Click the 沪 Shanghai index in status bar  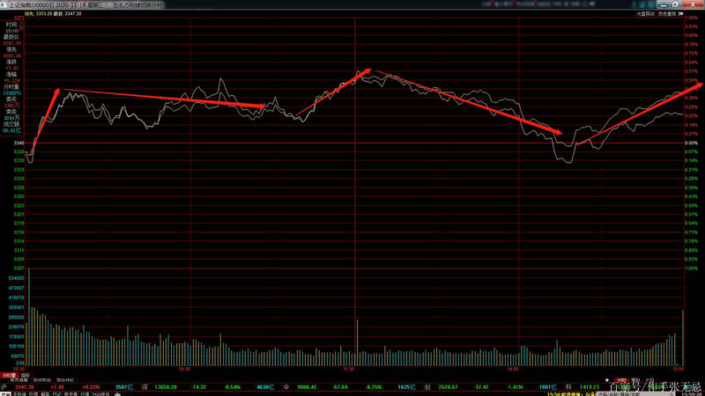pos(5,385)
